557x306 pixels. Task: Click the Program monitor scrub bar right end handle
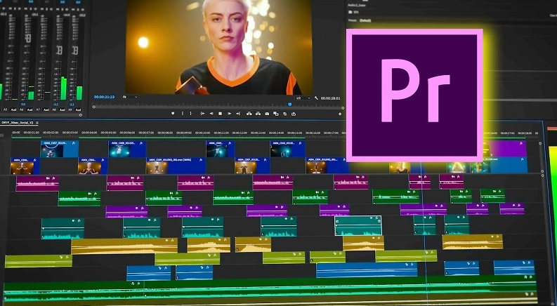[343, 107]
